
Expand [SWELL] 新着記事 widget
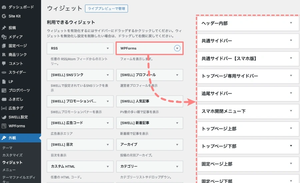(x=177, y=123)
